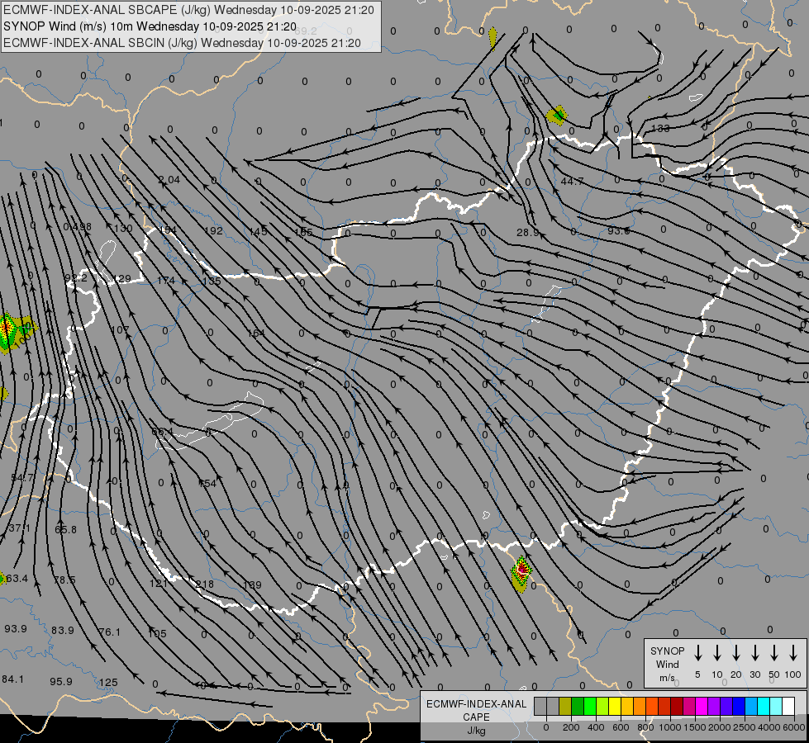
Task: Click the 30 m/s wind legend arrow
Action: (x=754, y=653)
